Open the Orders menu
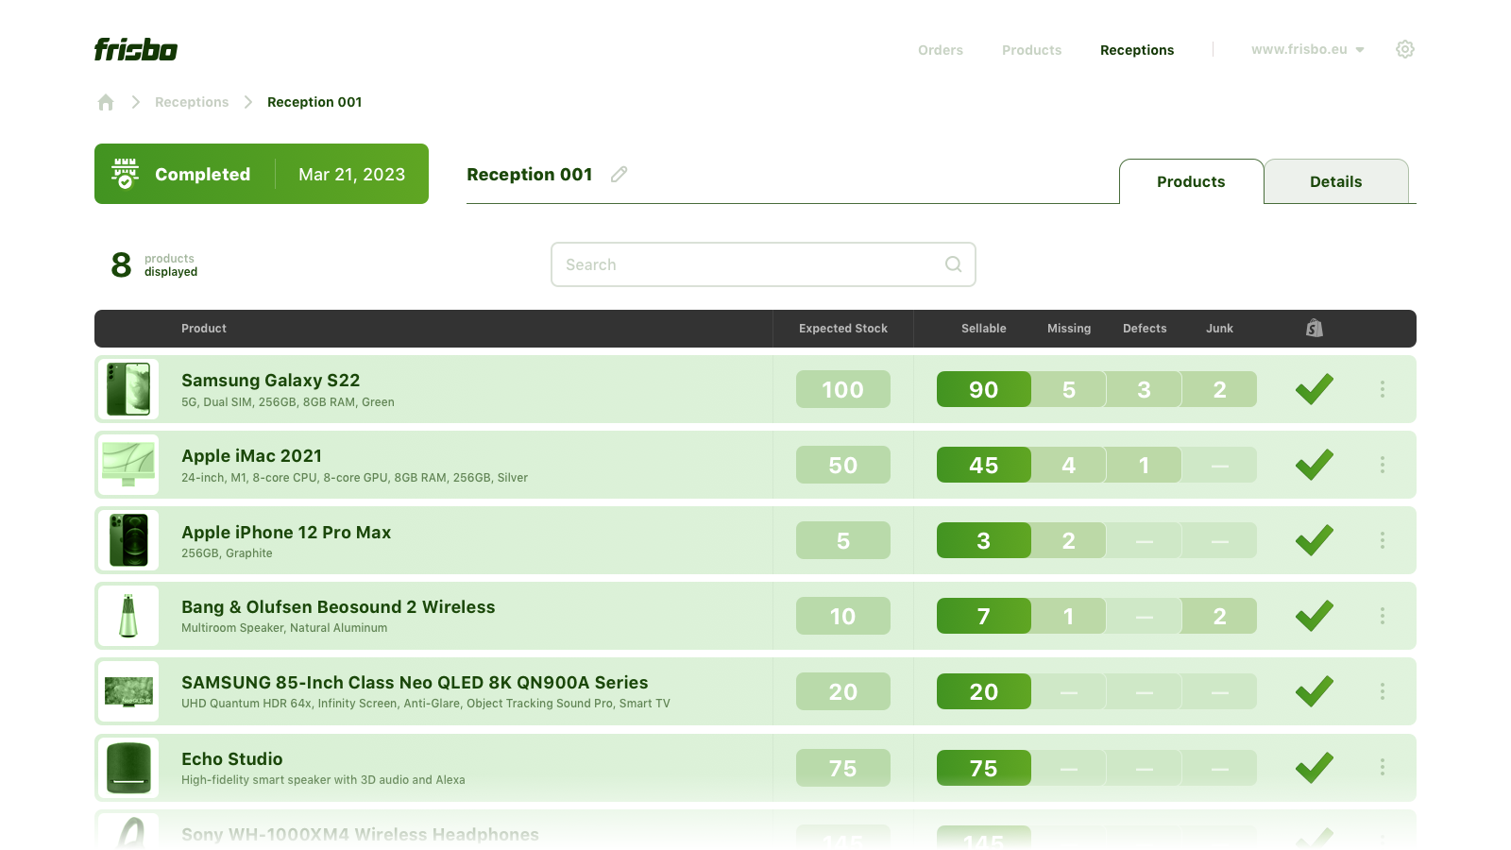Screen dimensions: 1511x850 [941, 50]
